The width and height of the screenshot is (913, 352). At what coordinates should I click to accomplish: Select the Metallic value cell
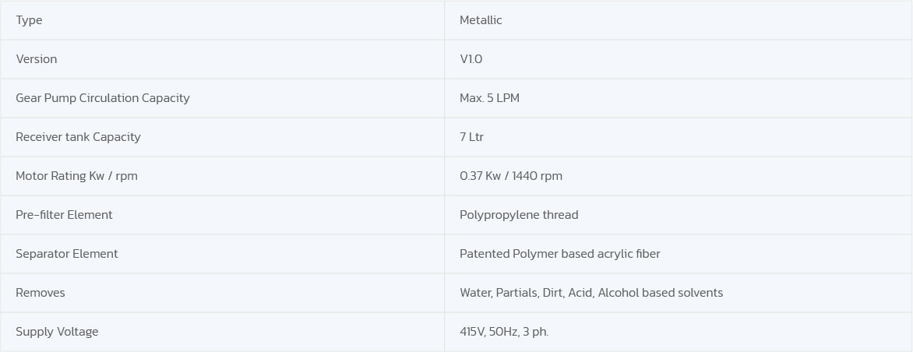pyautogui.click(x=481, y=20)
